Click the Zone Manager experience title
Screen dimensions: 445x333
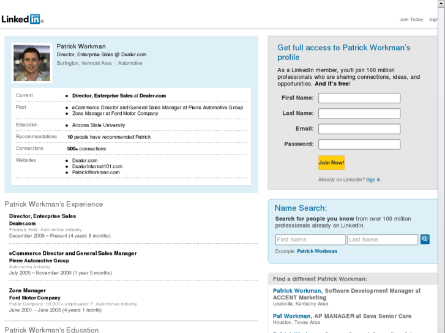click(x=28, y=290)
